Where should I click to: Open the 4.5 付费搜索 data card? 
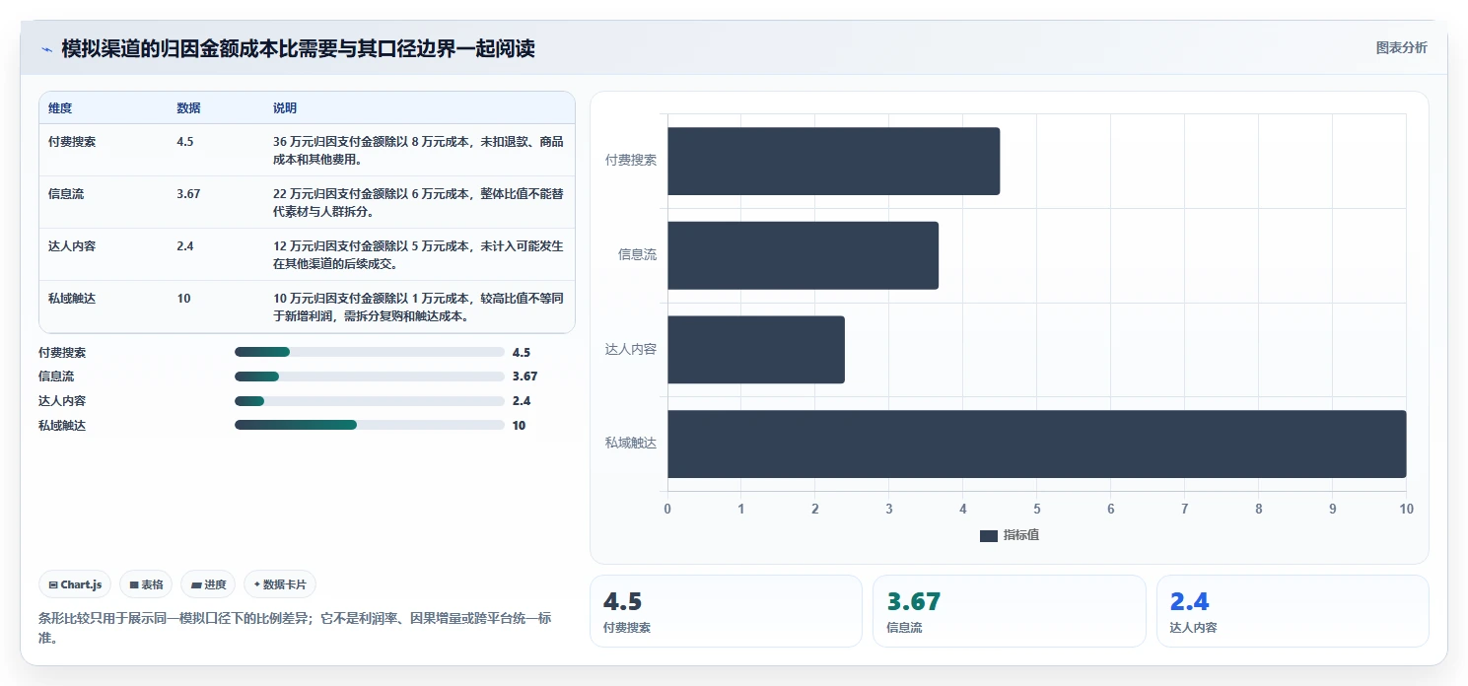point(726,611)
